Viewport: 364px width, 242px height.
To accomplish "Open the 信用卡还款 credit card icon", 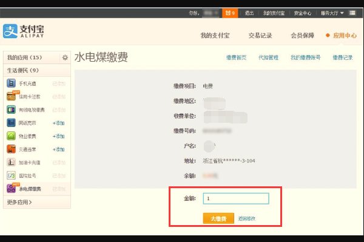I will (x=11, y=96).
